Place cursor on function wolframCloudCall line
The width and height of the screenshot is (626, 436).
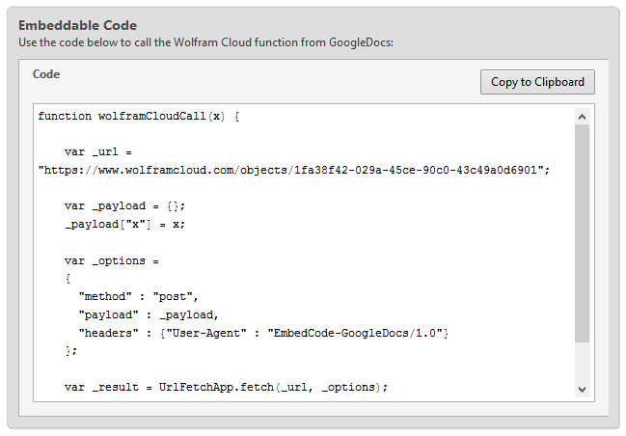[x=138, y=116]
